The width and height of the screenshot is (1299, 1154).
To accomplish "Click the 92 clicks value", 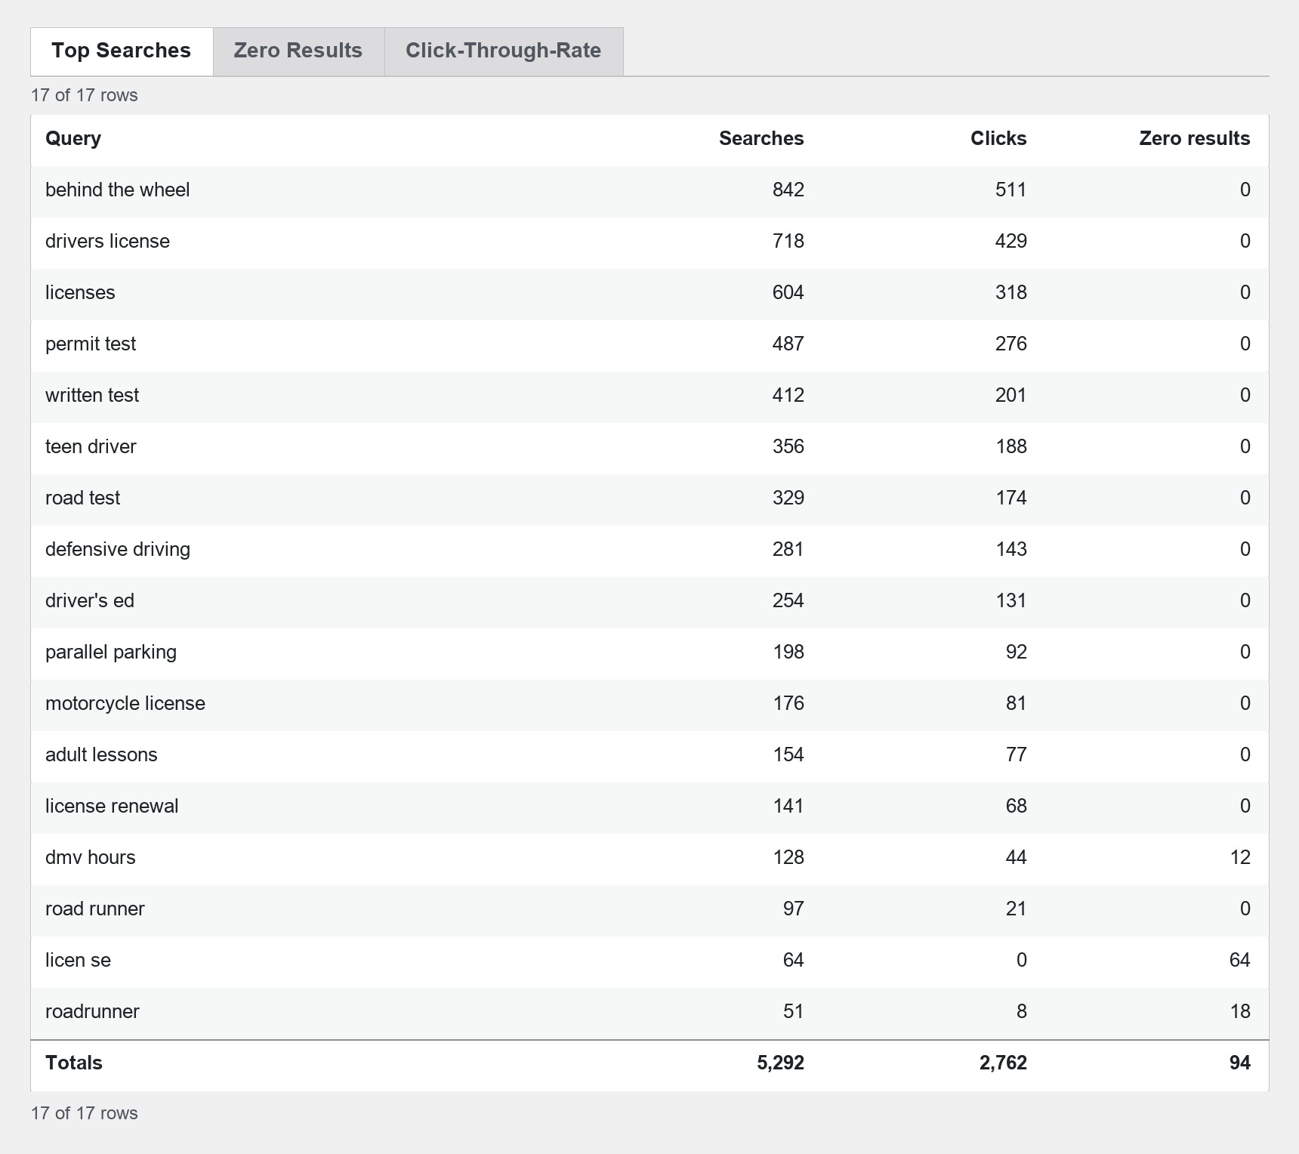I will (1017, 653).
